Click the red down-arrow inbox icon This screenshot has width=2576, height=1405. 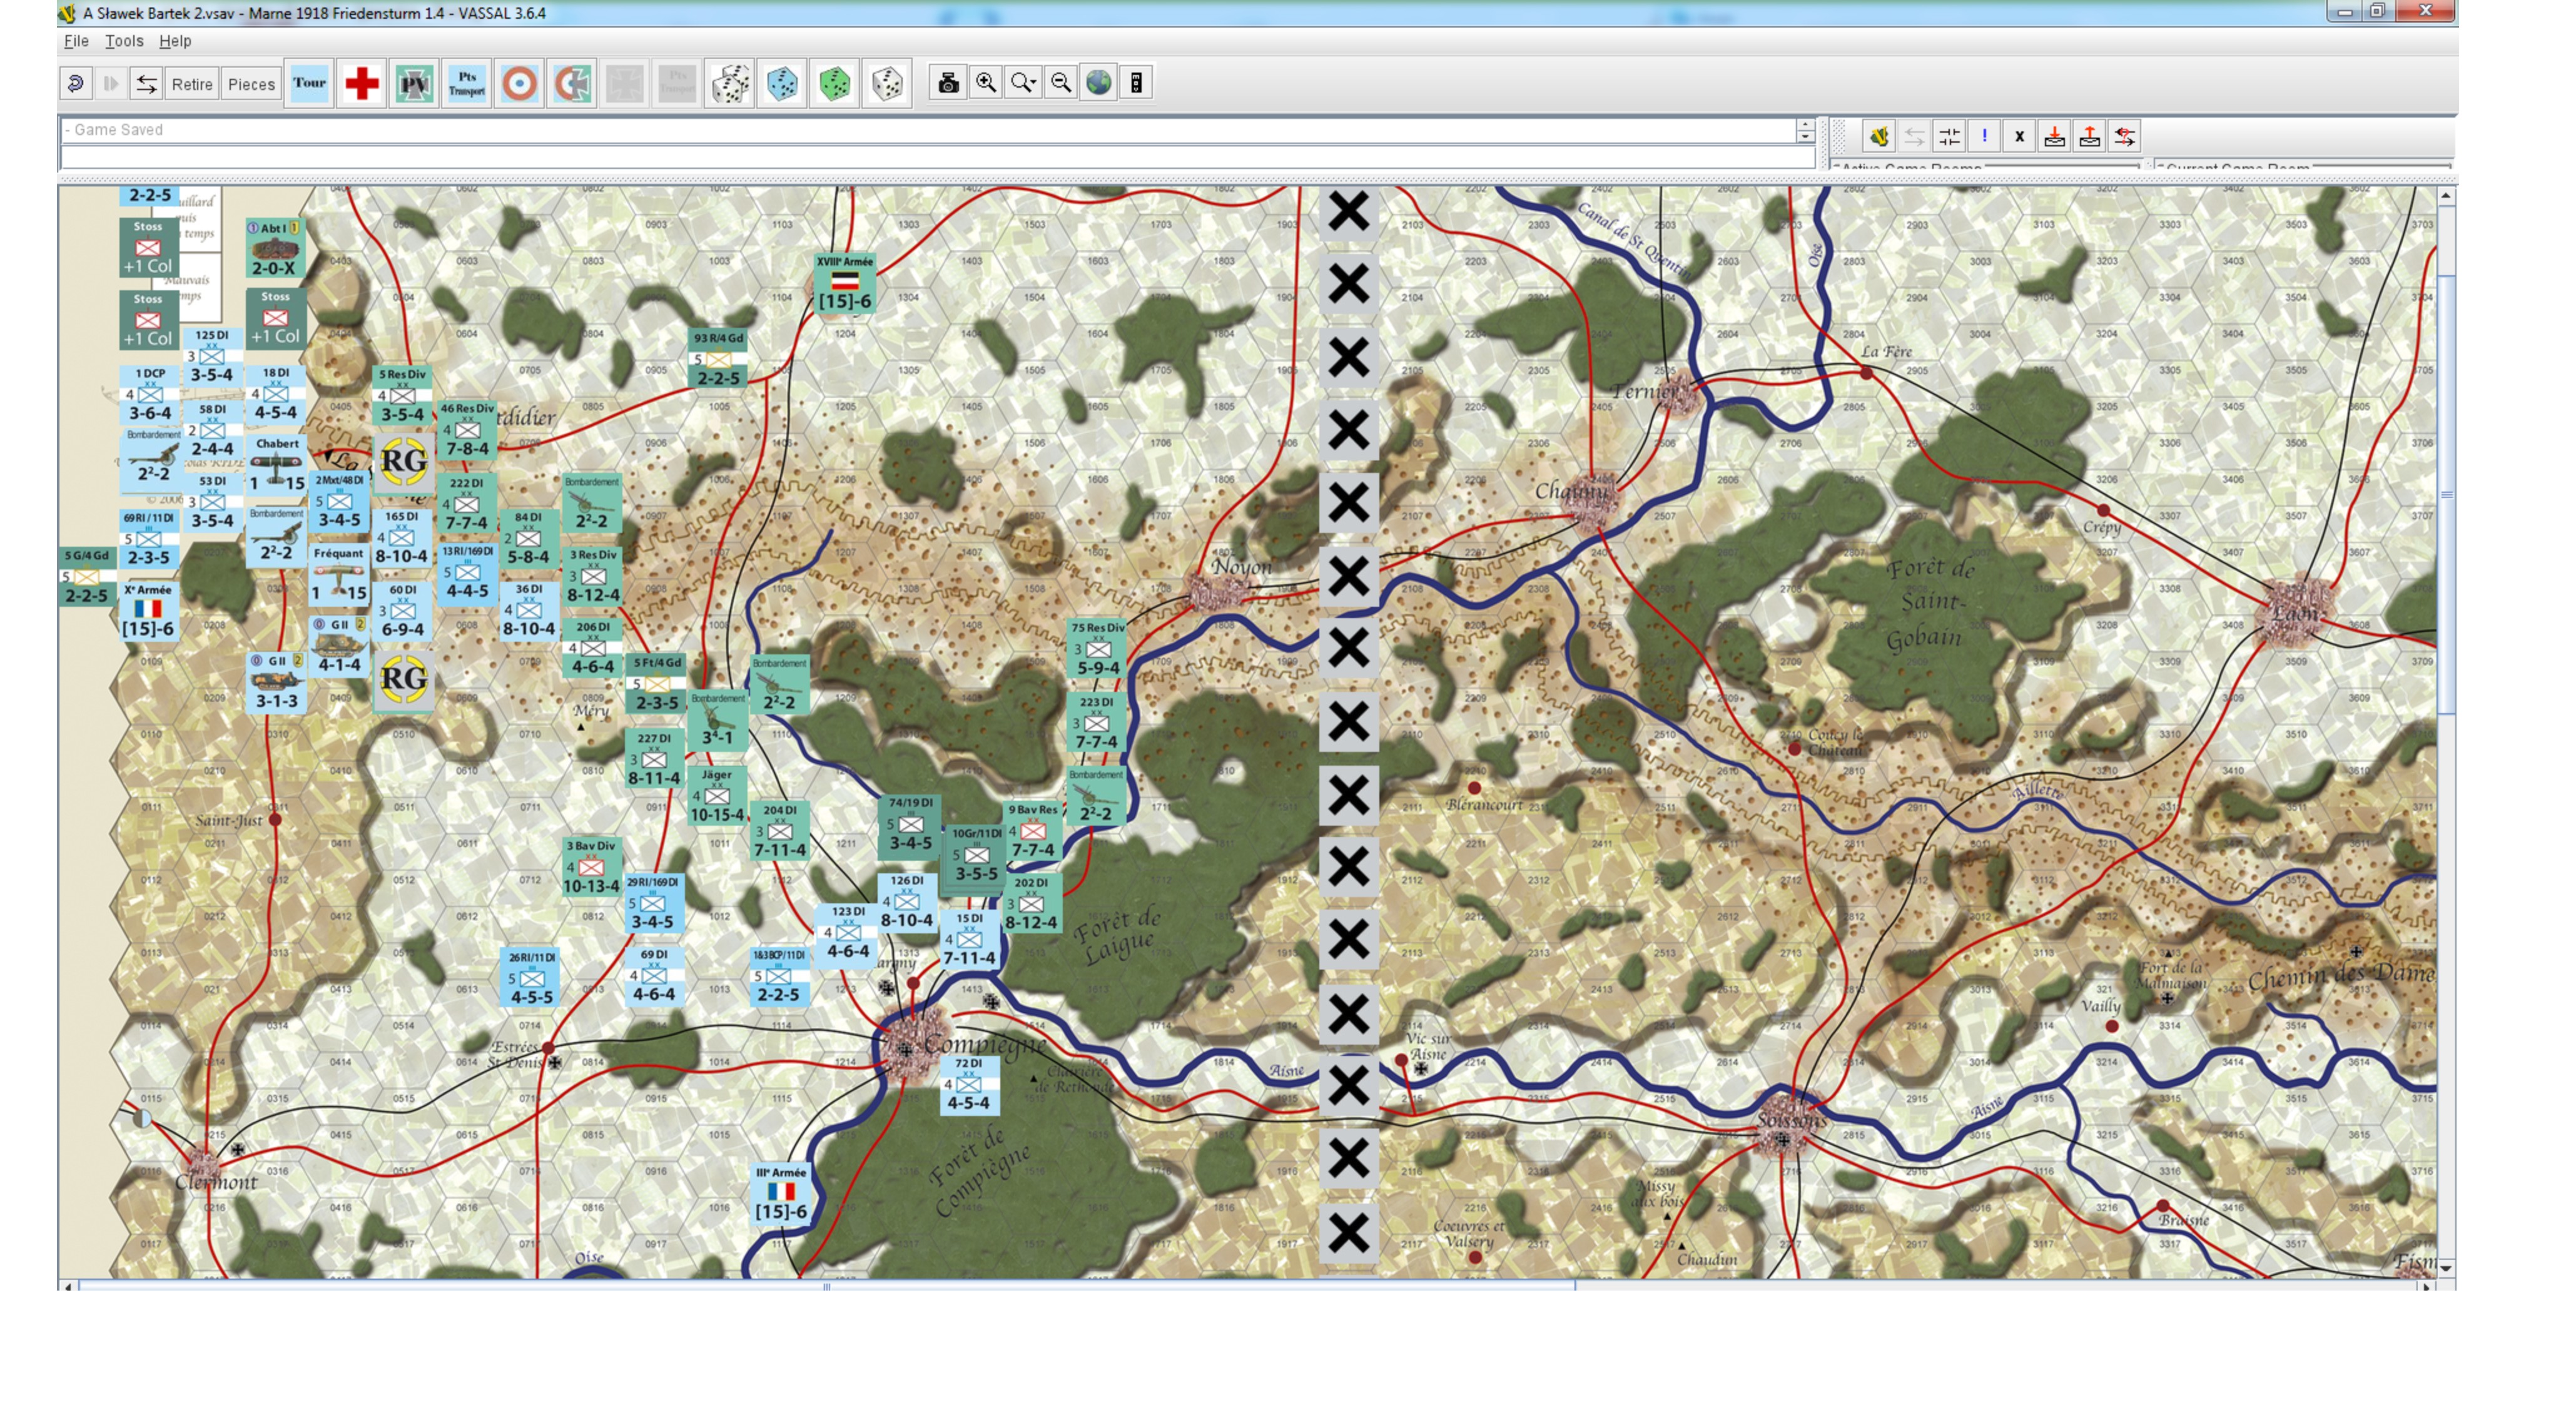[x=2054, y=137]
